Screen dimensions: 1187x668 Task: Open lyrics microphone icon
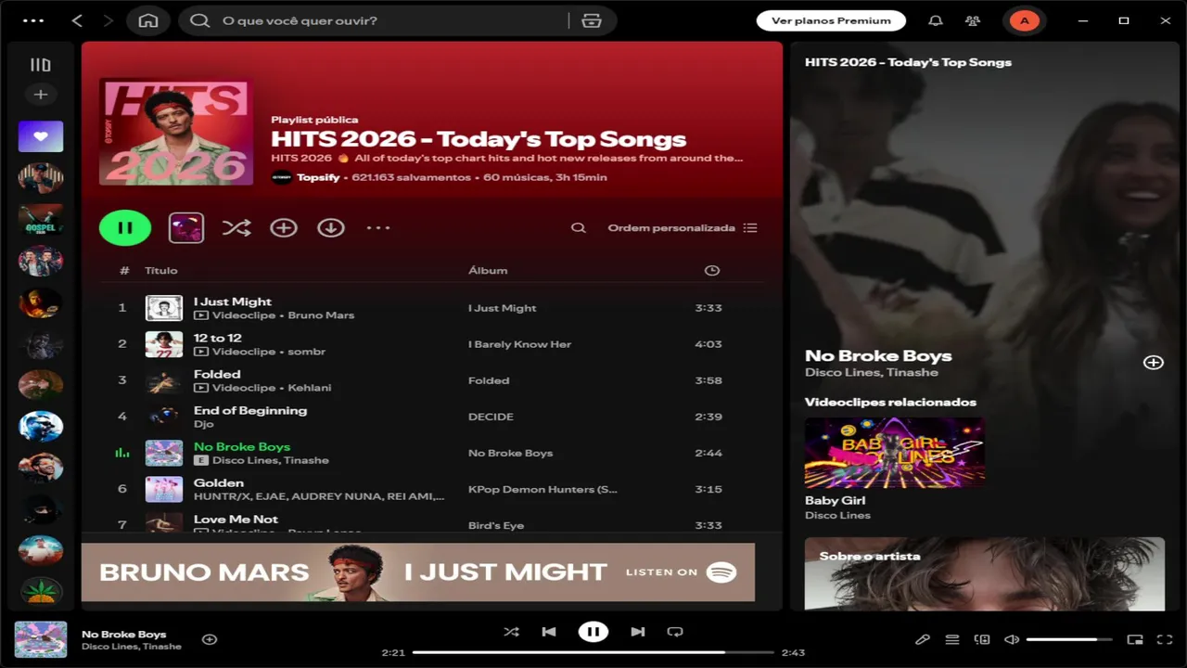point(923,639)
